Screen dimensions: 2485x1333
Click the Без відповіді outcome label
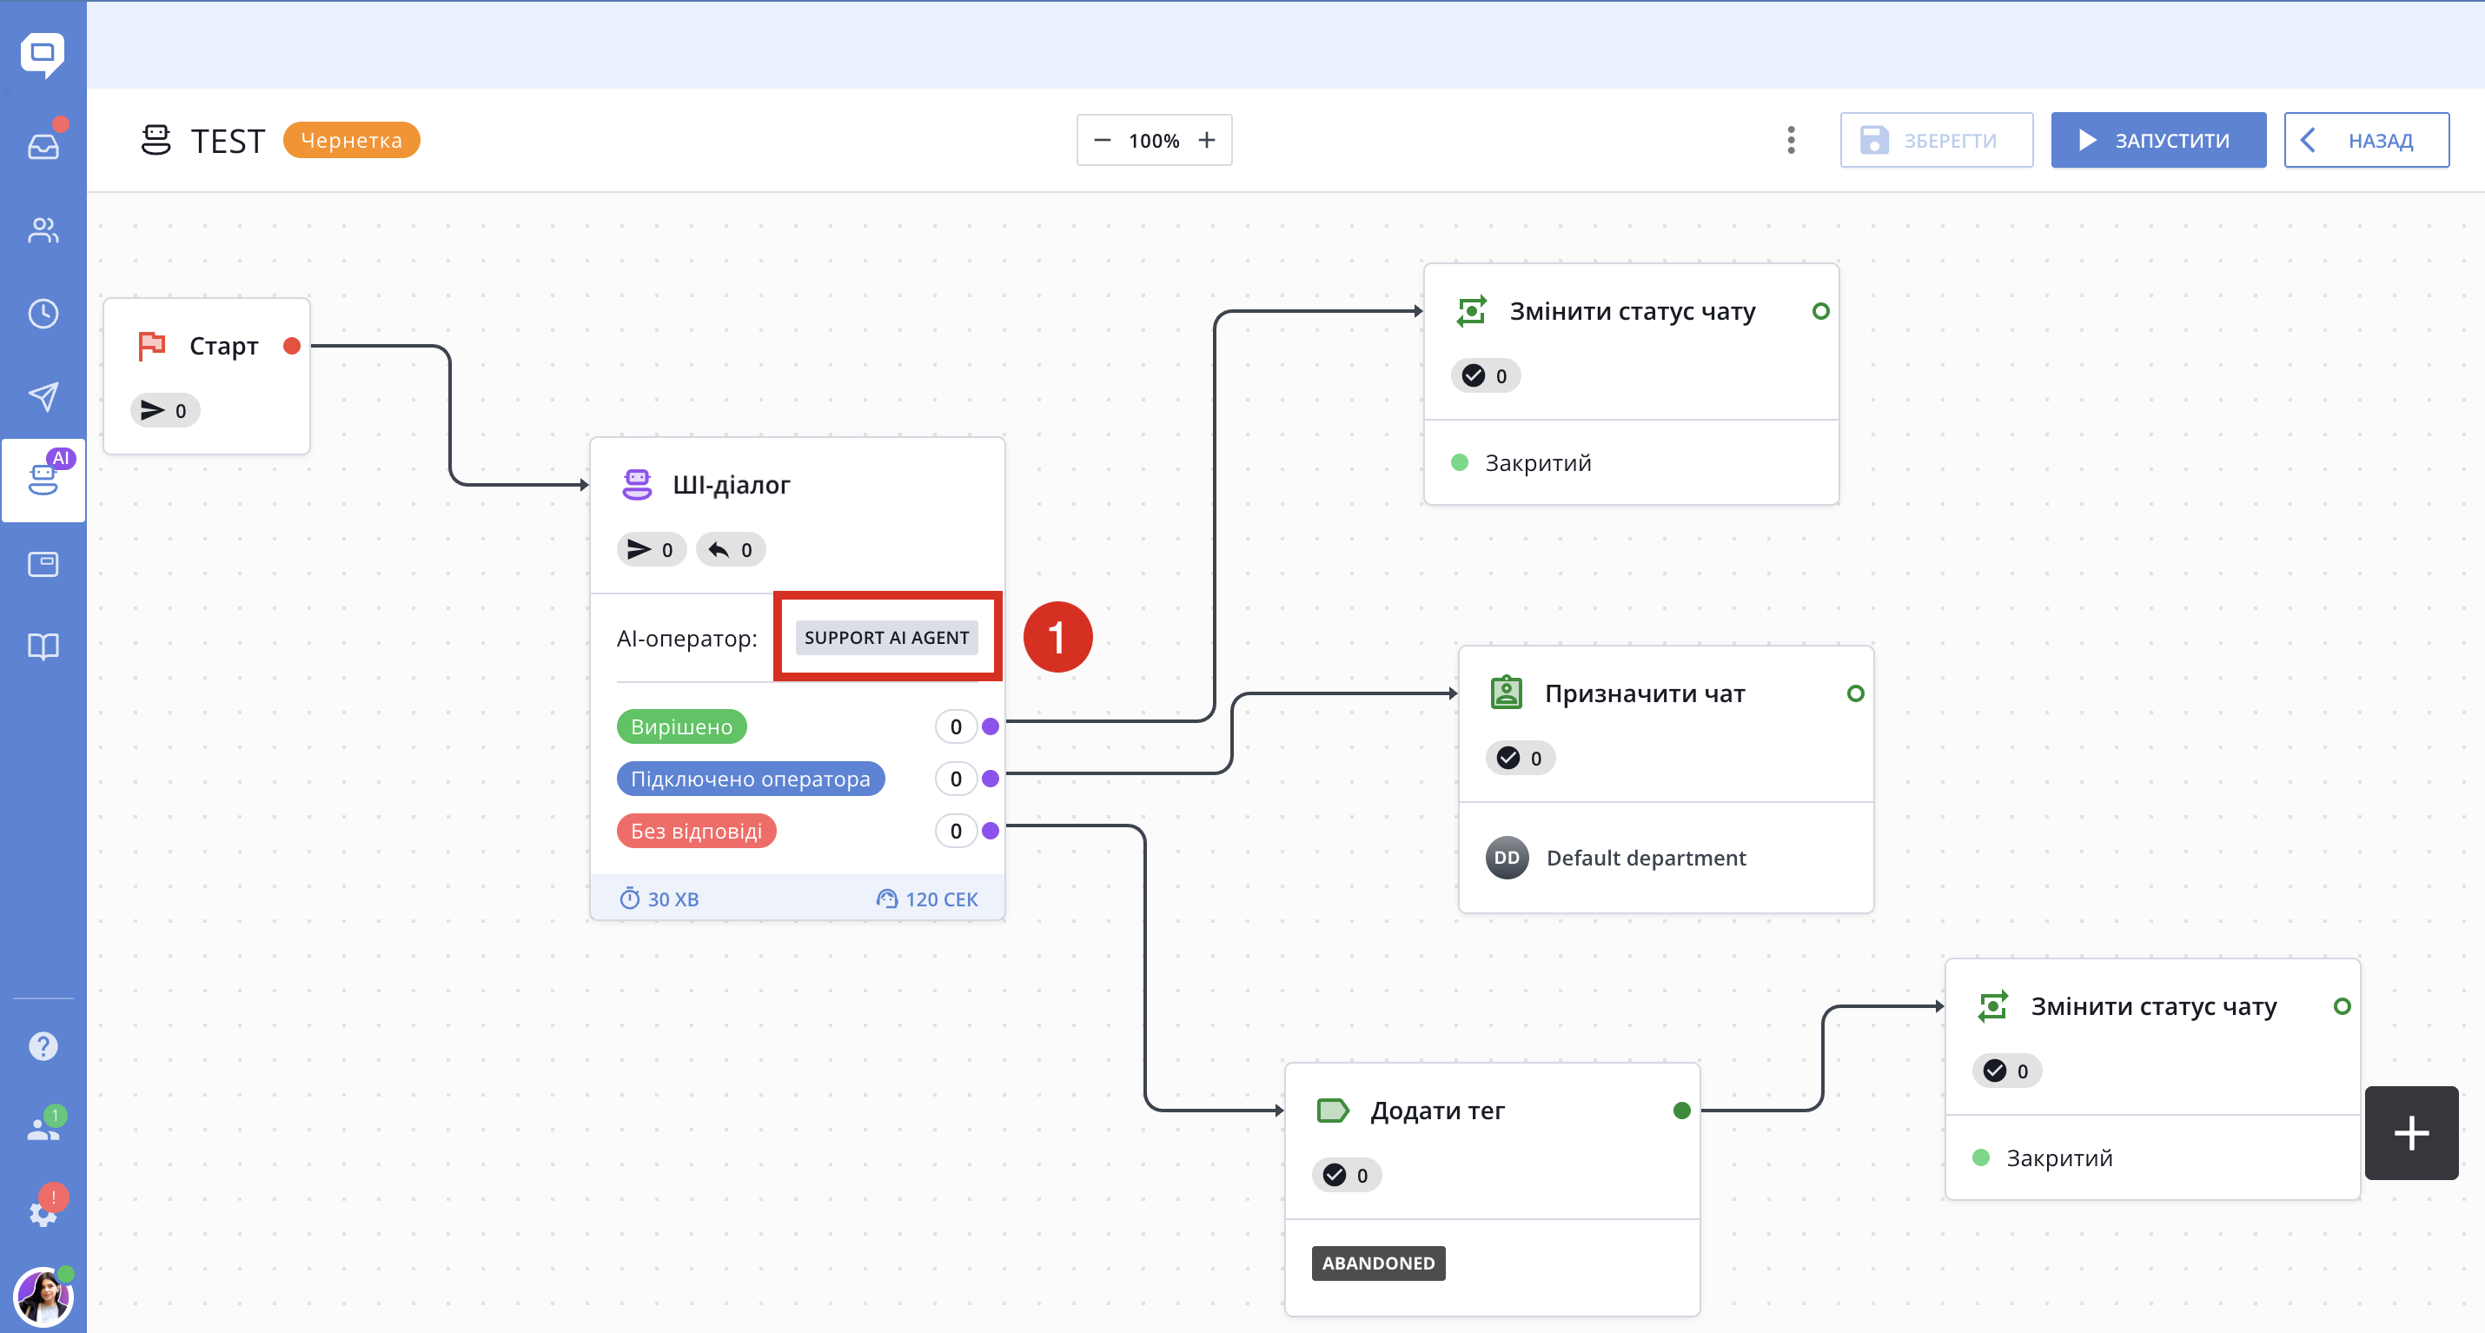[x=697, y=831]
